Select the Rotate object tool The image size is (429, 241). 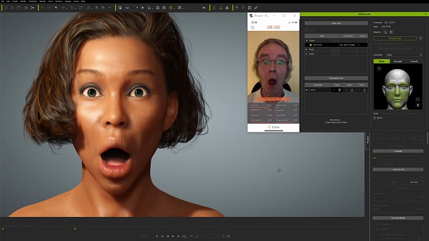pos(72,7)
